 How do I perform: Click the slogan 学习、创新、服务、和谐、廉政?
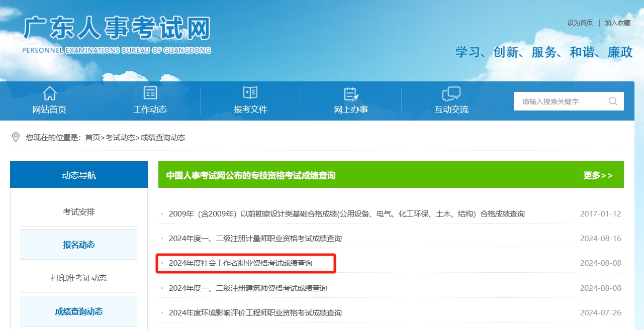point(544,52)
